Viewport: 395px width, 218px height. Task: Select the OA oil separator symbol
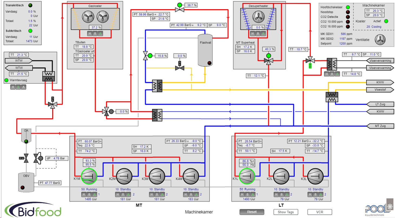[x=26, y=136]
